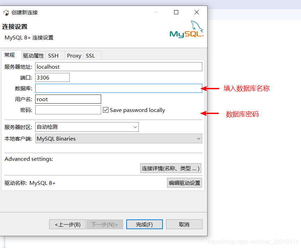Click the 完成(F) finish button
301x248 pixels.
(x=144, y=224)
